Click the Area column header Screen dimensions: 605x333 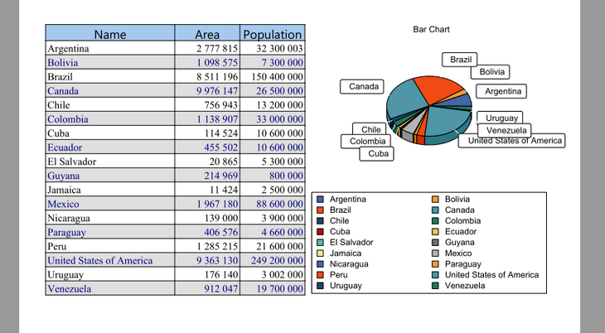[207, 33]
